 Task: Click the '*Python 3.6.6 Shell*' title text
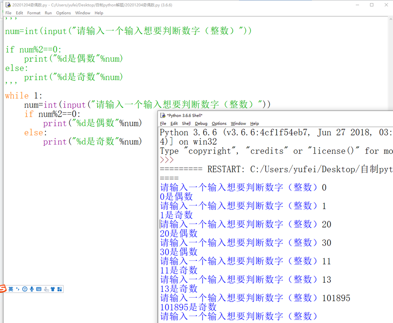click(x=185, y=115)
